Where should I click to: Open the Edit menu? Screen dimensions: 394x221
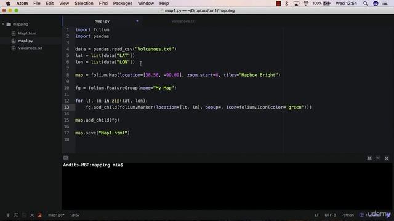click(49, 3)
